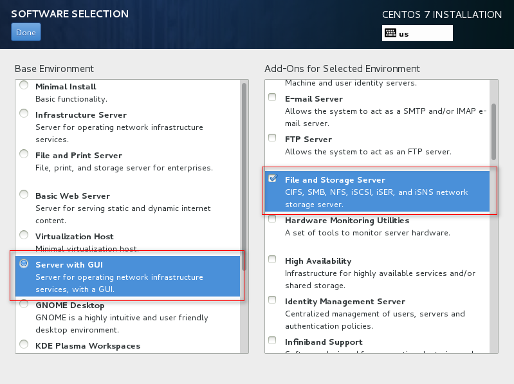Click 'File and Storage Server' title text
Viewport: 514px width, 384px height.
coord(335,180)
